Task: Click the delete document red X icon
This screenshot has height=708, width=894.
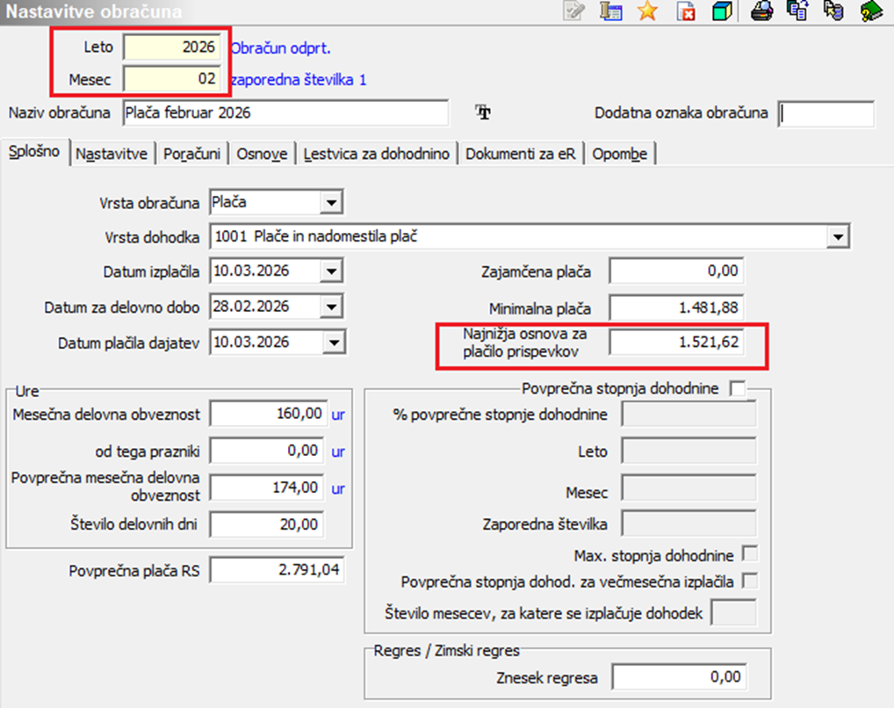Action: (x=686, y=11)
